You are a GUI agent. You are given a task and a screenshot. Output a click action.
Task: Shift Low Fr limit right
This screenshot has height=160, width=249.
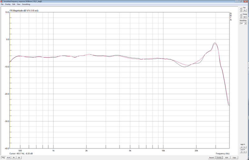click(245, 152)
